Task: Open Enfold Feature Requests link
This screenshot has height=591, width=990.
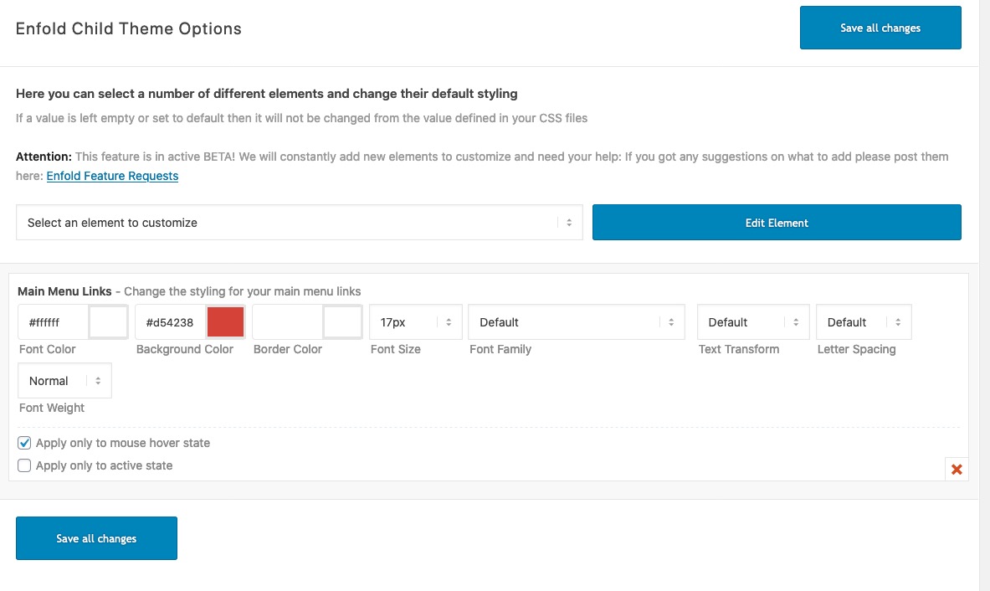Action: (112, 176)
